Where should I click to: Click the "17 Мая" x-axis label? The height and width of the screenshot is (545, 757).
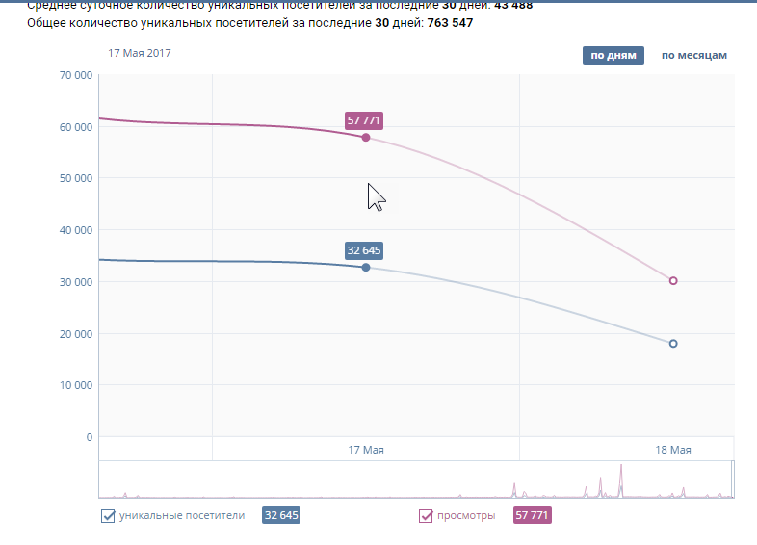tap(366, 450)
